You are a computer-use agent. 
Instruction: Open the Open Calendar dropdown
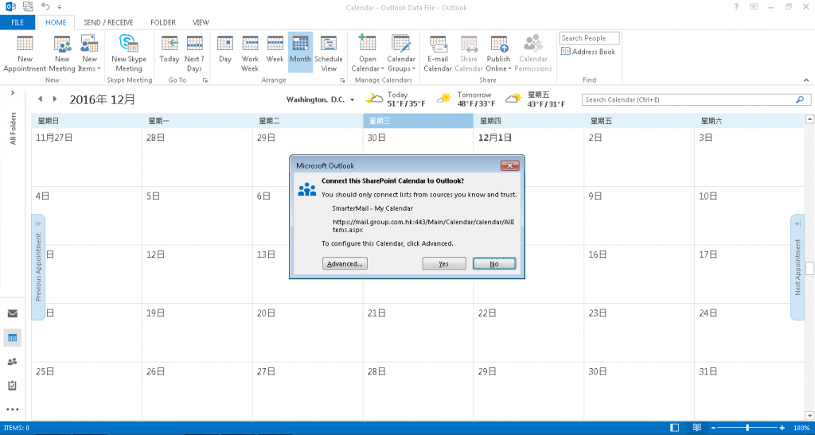(x=368, y=54)
